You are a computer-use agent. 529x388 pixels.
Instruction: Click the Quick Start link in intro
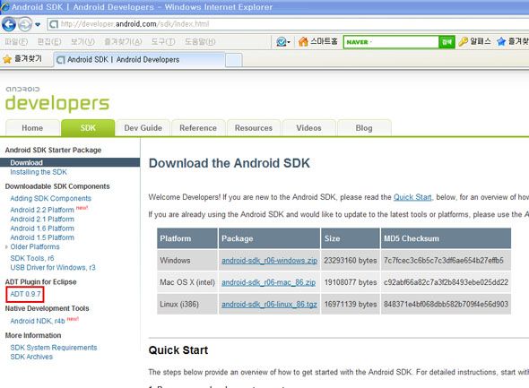click(x=412, y=197)
